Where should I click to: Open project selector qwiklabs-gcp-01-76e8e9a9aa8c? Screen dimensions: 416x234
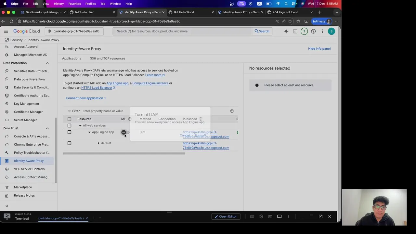pyautogui.click(x=74, y=31)
